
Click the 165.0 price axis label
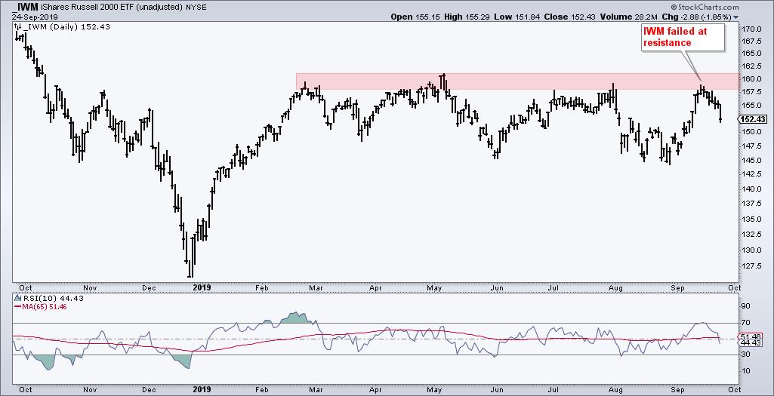754,54
